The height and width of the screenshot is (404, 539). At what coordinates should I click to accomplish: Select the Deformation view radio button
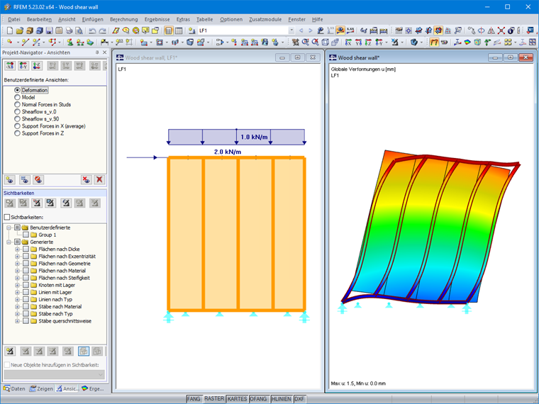[17, 90]
